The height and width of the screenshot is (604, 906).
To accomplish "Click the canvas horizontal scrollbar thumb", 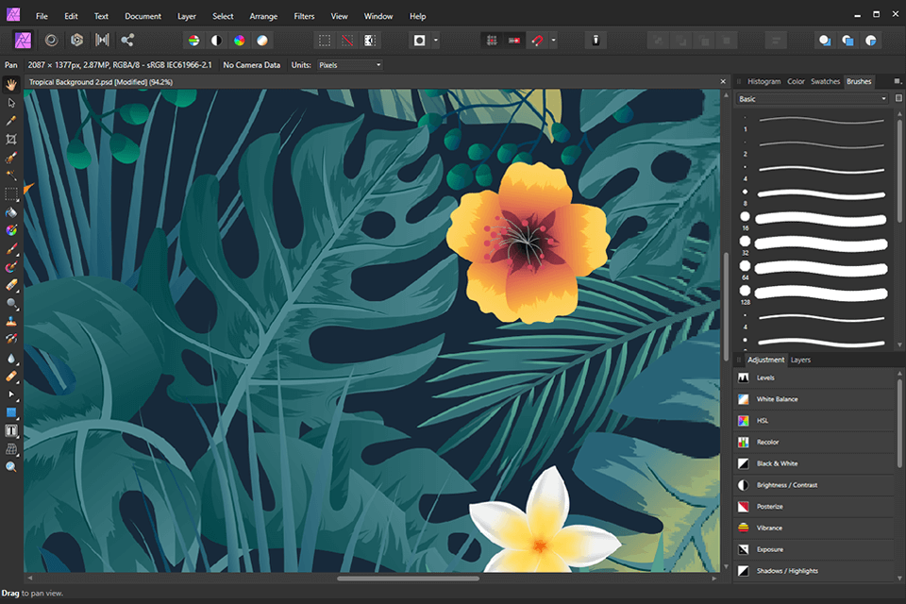I will pyautogui.click(x=408, y=578).
